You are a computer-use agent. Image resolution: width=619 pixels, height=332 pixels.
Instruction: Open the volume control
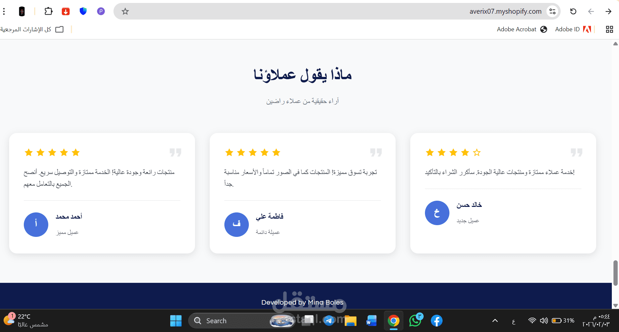point(544,321)
